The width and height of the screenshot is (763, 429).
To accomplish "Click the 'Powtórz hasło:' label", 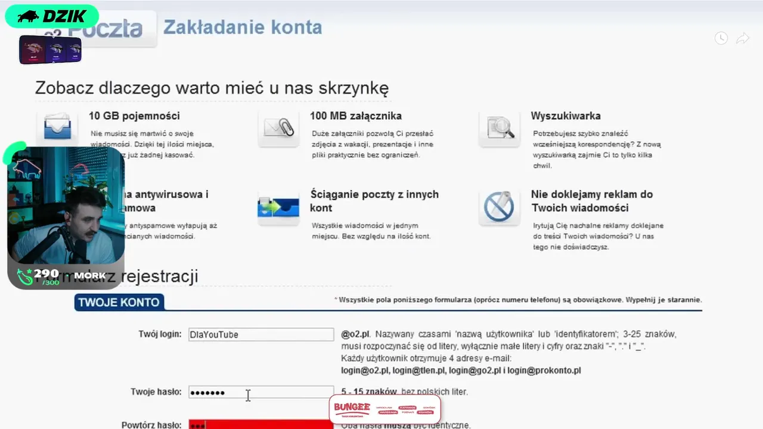I will tap(151, 425).
